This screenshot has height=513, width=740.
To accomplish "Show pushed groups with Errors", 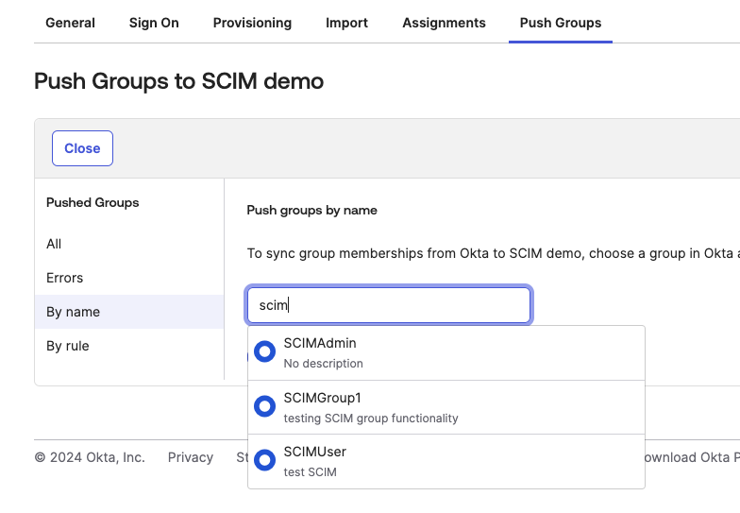I will [65, 278].
